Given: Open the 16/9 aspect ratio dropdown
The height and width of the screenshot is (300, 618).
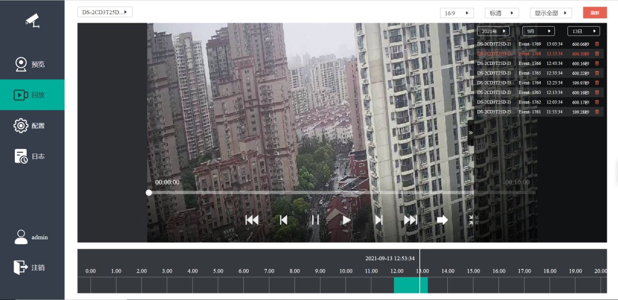Looking at the screenshot, I should tap(457, 13).
